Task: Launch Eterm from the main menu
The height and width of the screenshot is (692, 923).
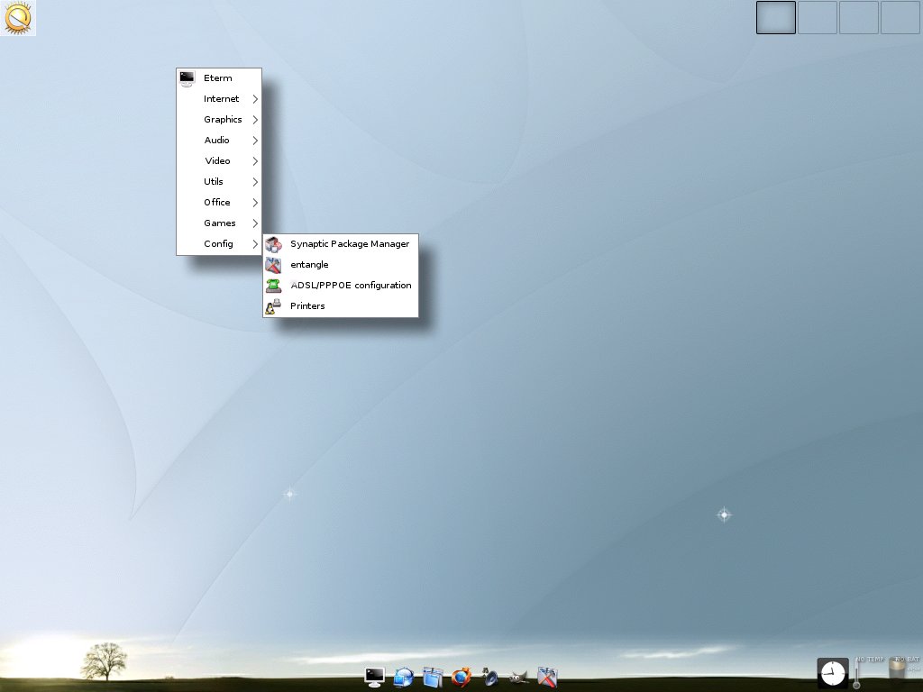Action: [219, 78]
